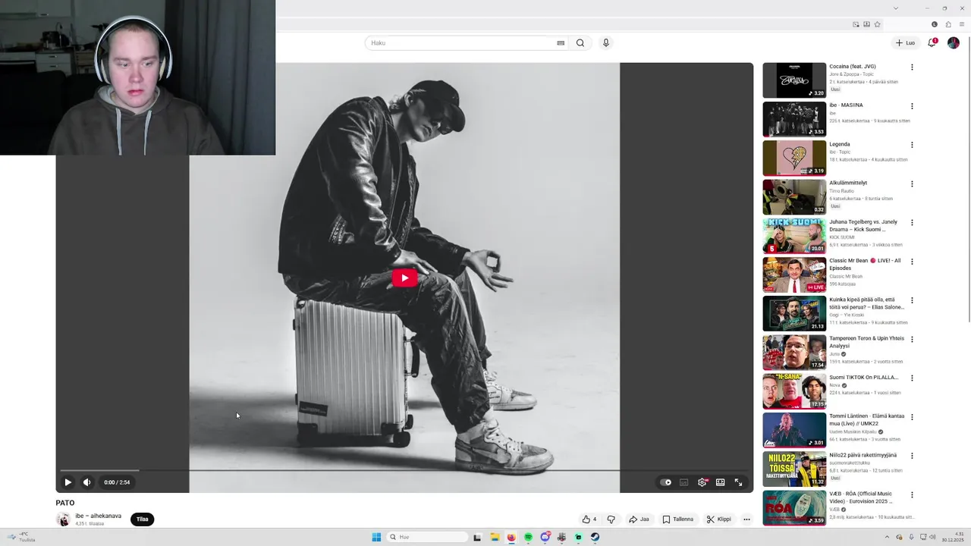The width and height of the screenshot is (971, 546).
Task: Open the Firefox extensions icon
Action: (948, 24)
